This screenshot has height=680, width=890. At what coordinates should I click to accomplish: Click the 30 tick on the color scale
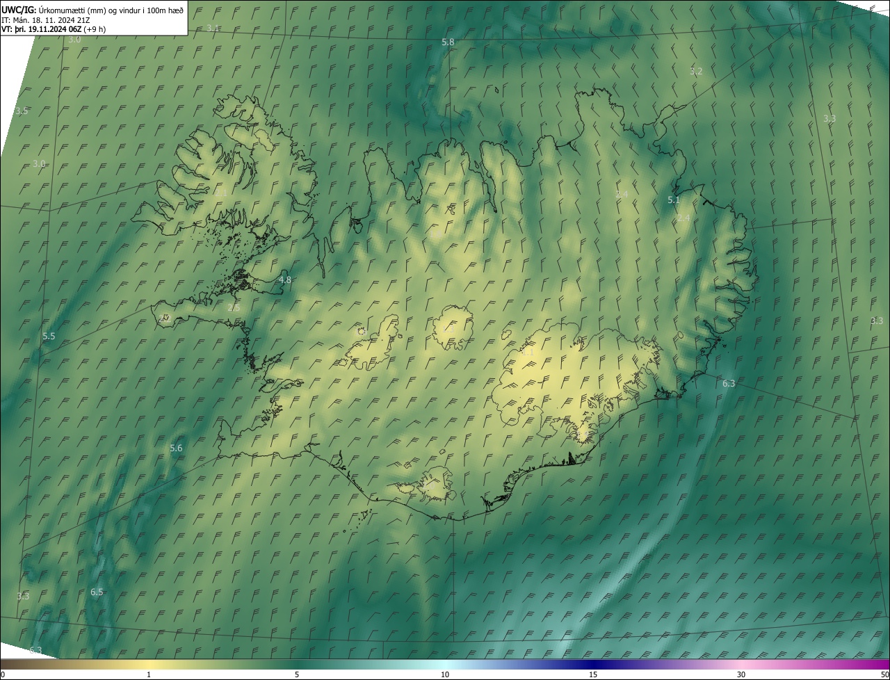click(741, 674)
